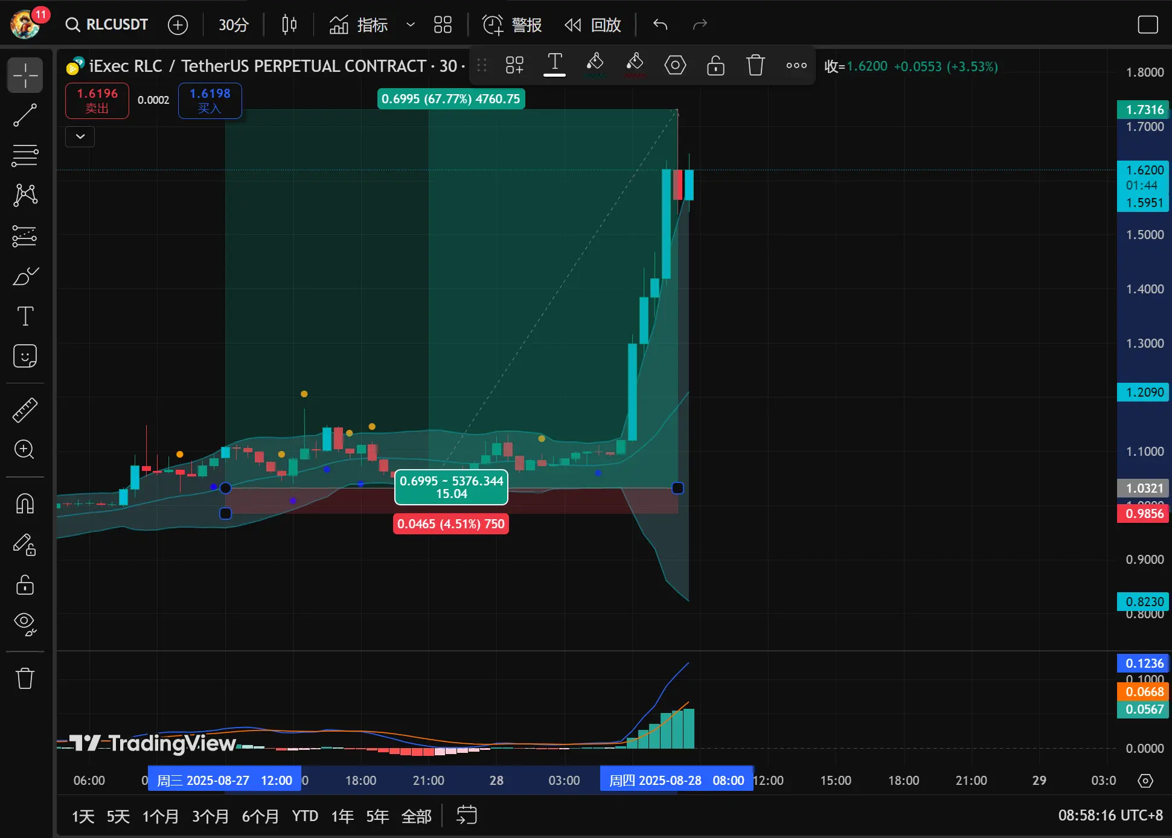The width and height of the screenshot is (1172, 838).
Task: Select the 1年 time range
Action: pos(342,816)
